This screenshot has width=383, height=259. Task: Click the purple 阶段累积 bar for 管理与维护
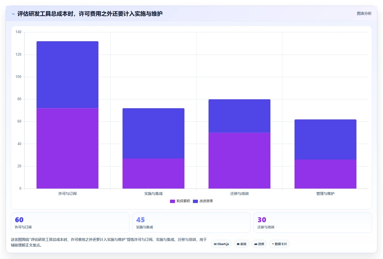point(325,174)
